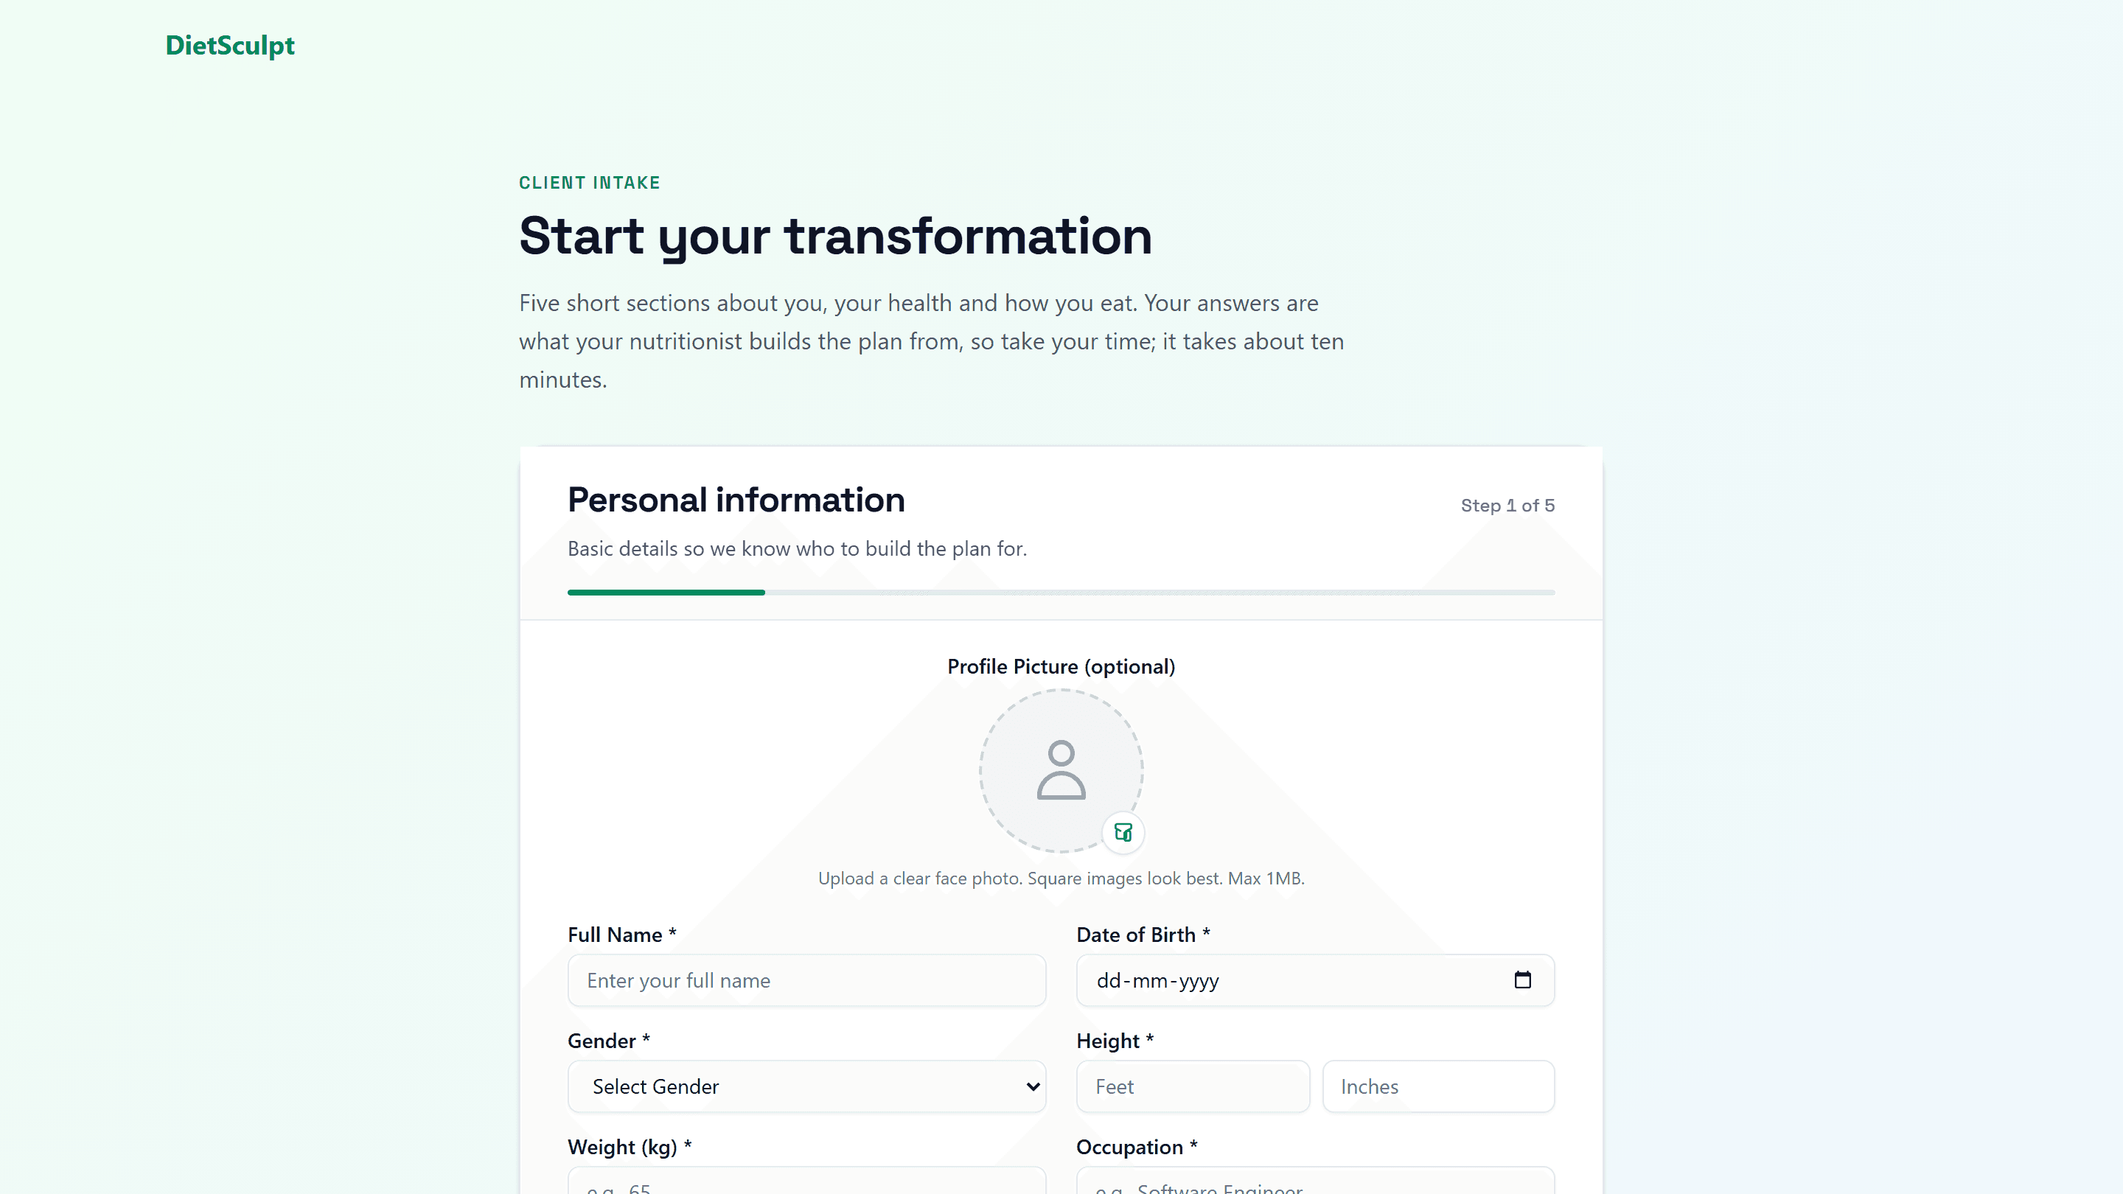Click the 'Occupation *' label

[x=1137, y=1147]
